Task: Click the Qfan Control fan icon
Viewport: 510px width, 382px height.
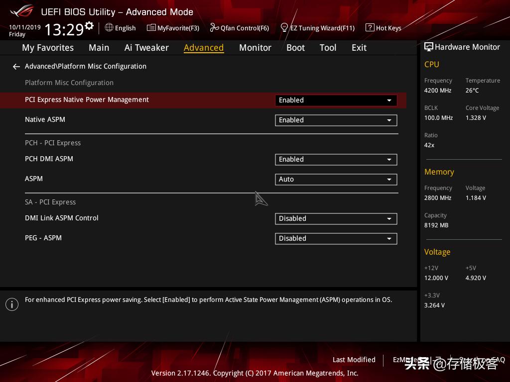Action: (x=214, y=28)
